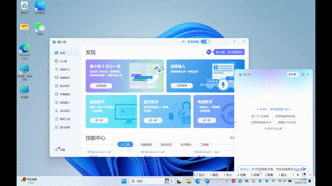Image resolution: width=332 pixels, height=186 pixels.
Task: Show hidden tray icons via taskbar chevron
Action: point(227,181)
